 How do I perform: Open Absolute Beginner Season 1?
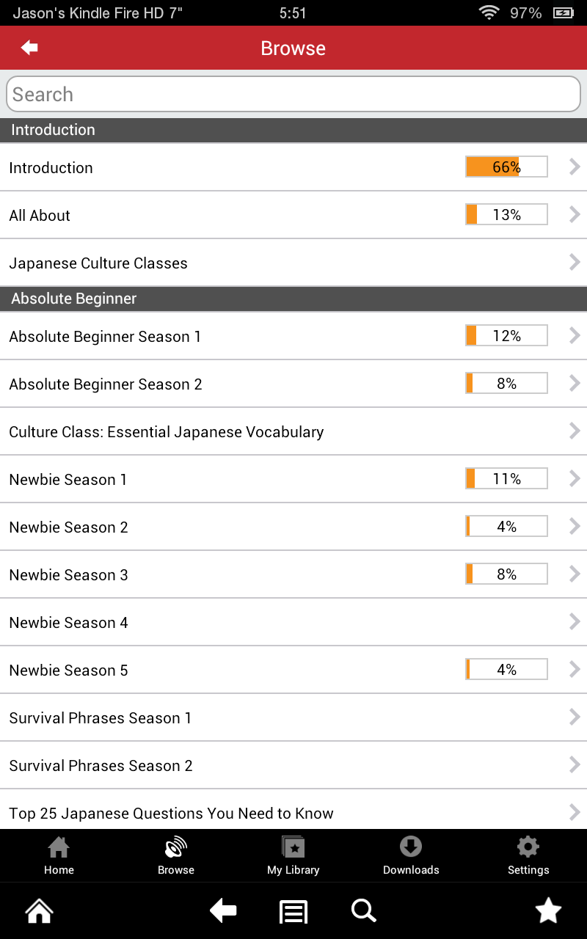click(105, 337)
